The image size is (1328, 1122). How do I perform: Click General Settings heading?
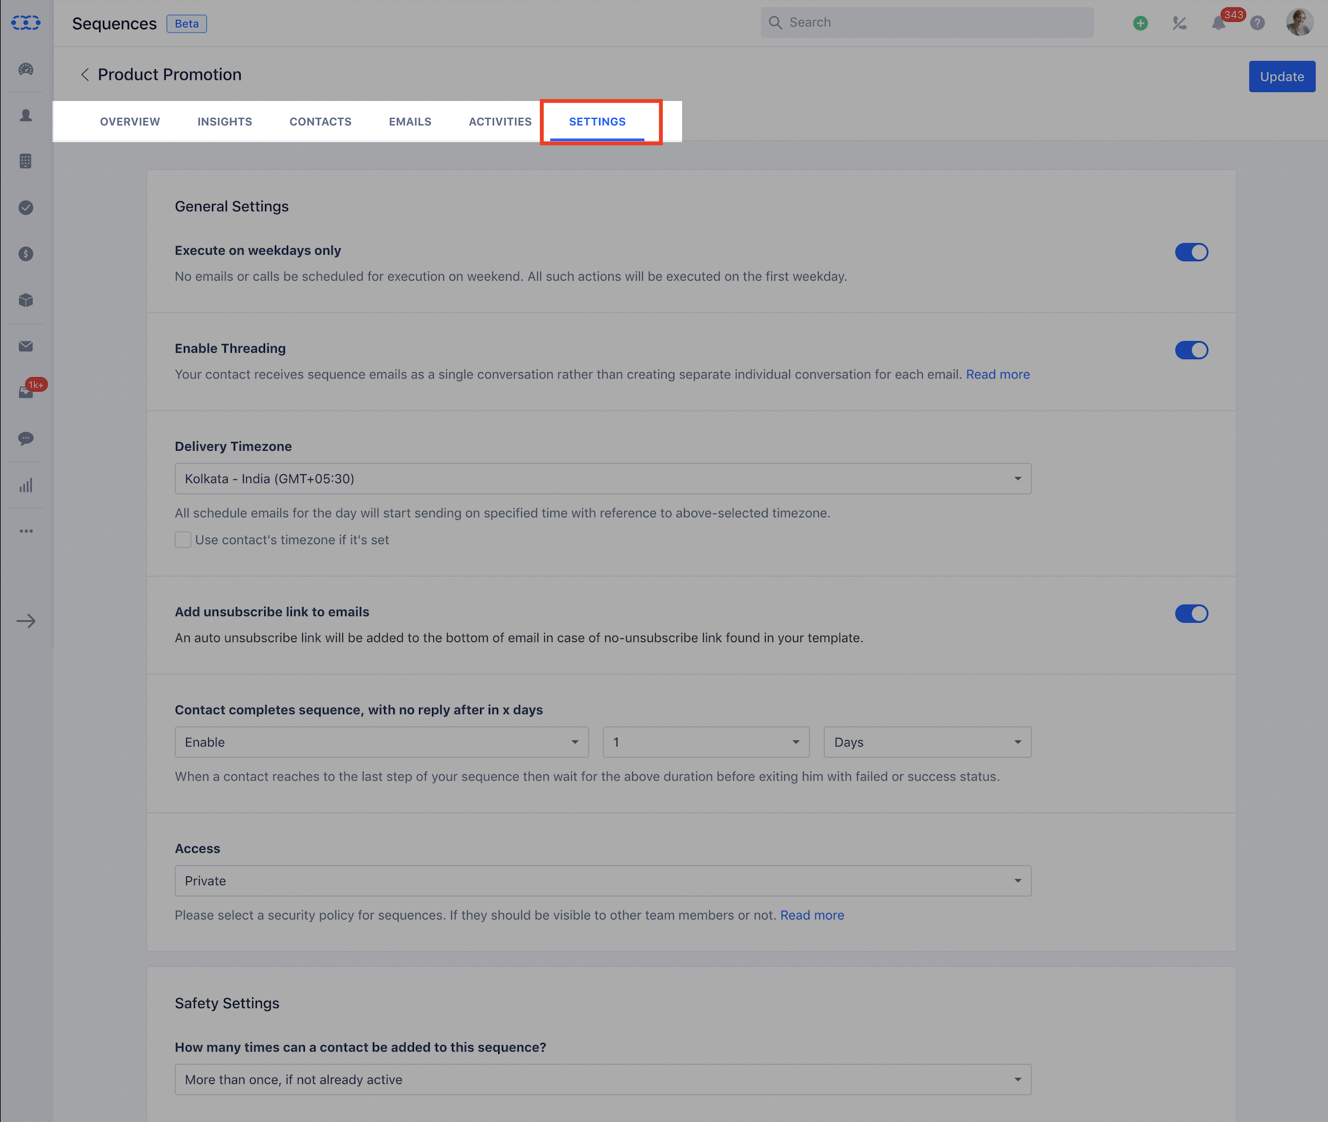(x=231, y=206)
